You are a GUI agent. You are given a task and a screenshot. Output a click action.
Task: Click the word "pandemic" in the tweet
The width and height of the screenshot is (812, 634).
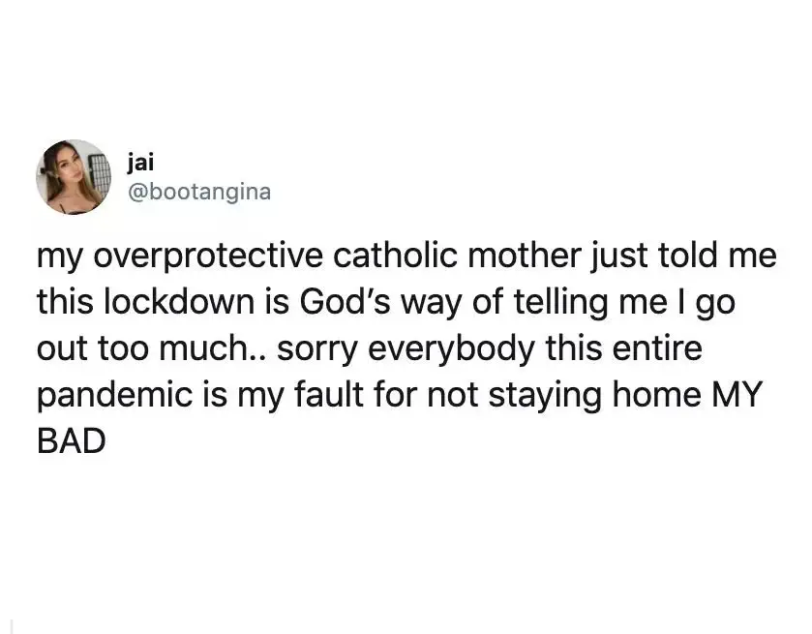[x=113, y=396]
